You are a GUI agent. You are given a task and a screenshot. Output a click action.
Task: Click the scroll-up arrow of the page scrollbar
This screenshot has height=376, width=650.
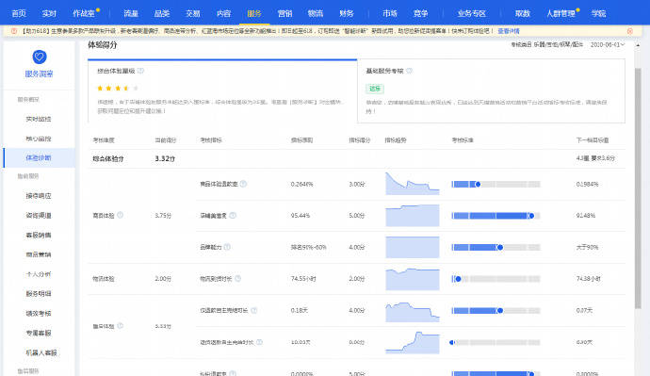click(x=638, y=45)
